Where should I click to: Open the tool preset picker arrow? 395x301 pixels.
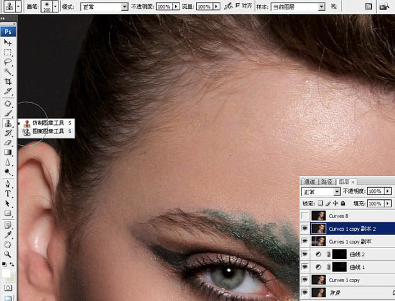tap(18, 6)
